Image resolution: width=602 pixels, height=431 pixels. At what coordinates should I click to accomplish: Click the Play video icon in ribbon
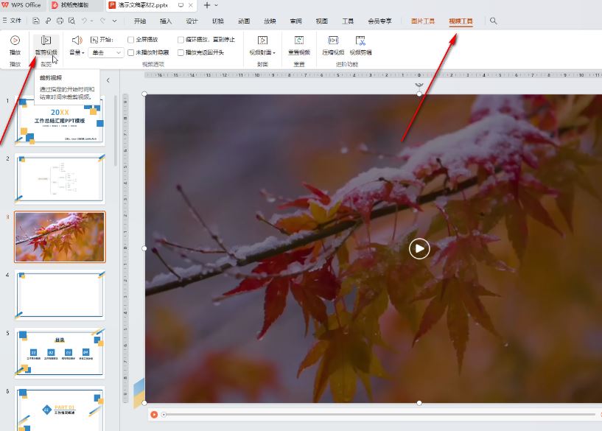click(x=15, y=41)
